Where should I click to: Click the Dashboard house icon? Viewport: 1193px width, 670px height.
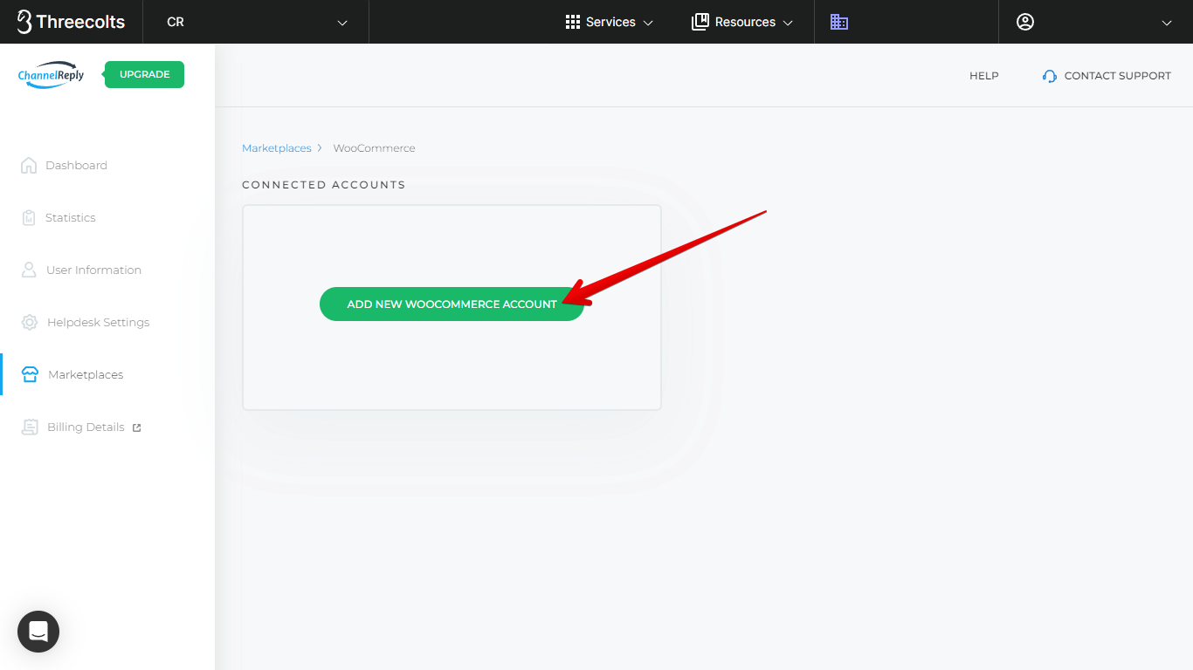pos(29,165)
